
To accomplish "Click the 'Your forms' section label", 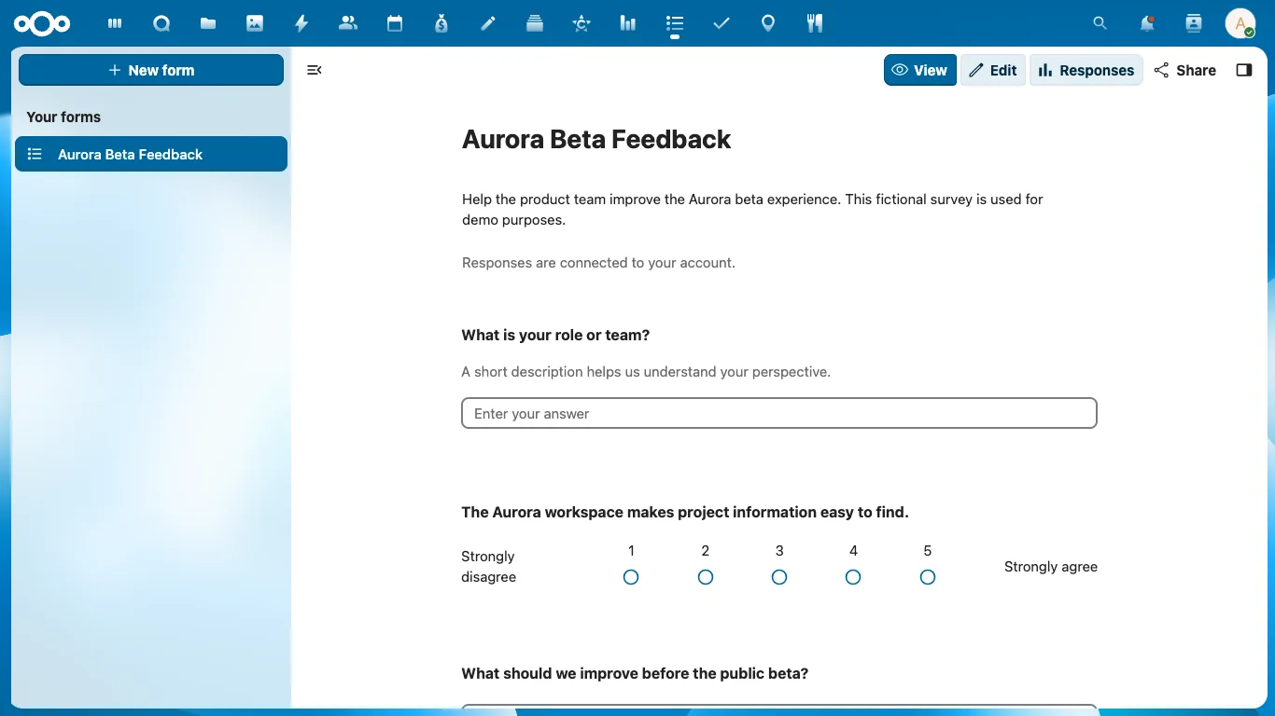I will coord(63,117).
